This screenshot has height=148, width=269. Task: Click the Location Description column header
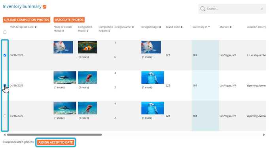tap(256, 27)
